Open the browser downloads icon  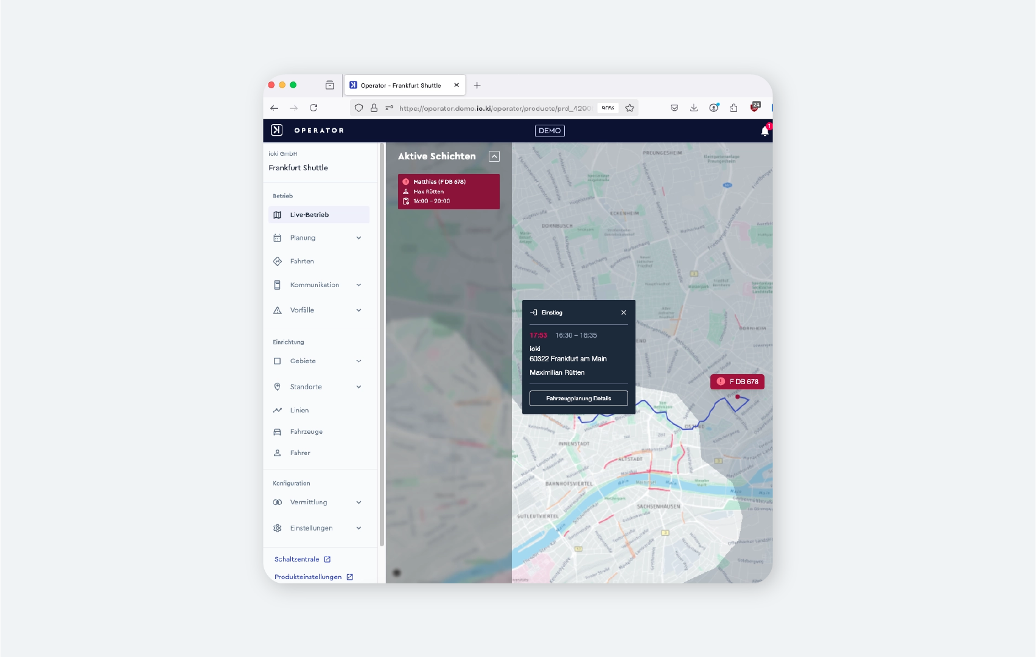click(694, 108)
